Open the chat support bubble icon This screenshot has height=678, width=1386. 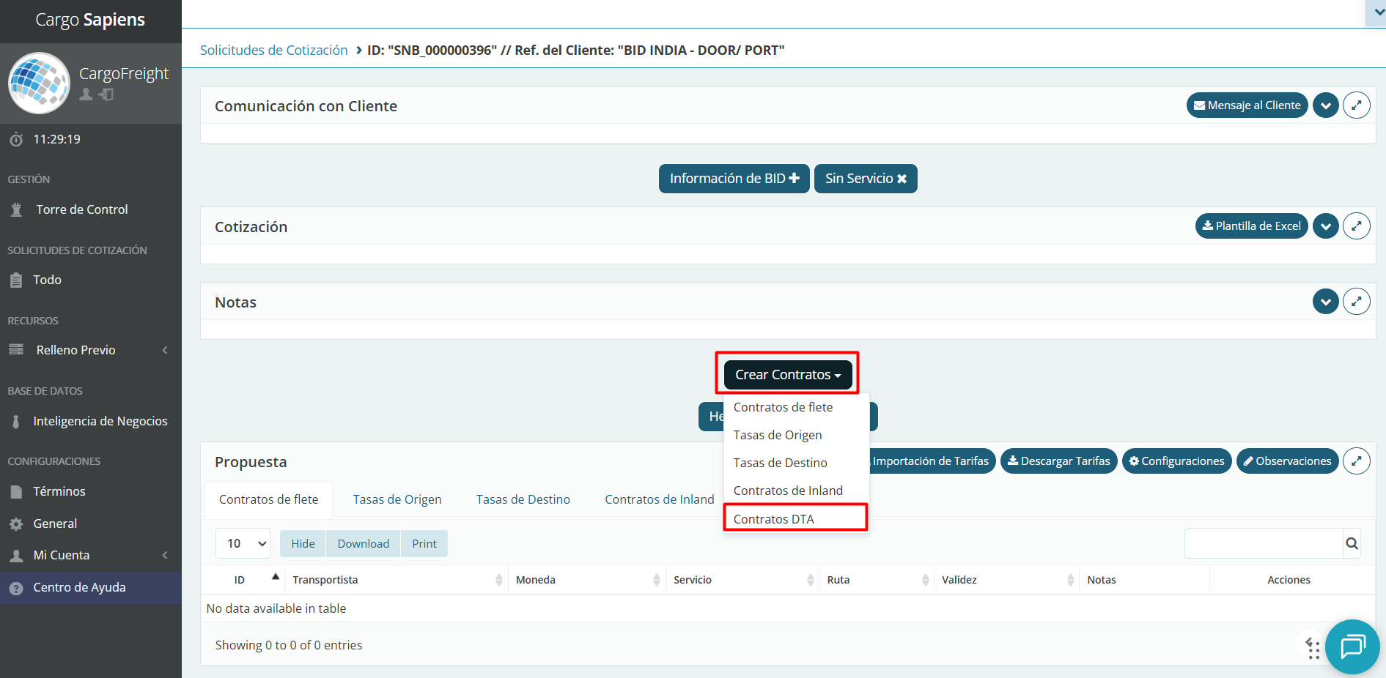(x=1352, y=647)
